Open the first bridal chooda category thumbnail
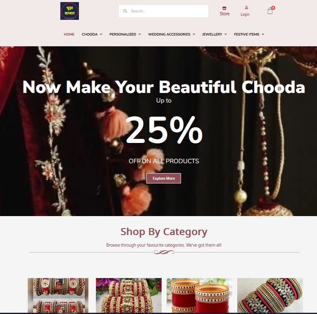The height and width of the screenshot is (314, 317). point(58,295)
